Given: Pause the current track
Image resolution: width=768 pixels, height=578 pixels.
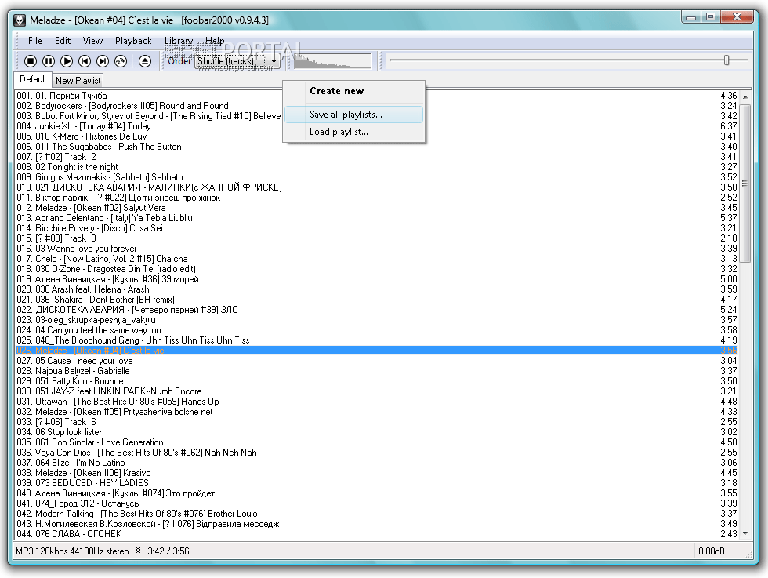Looking at the screenshot, I should tap(49, 61).
